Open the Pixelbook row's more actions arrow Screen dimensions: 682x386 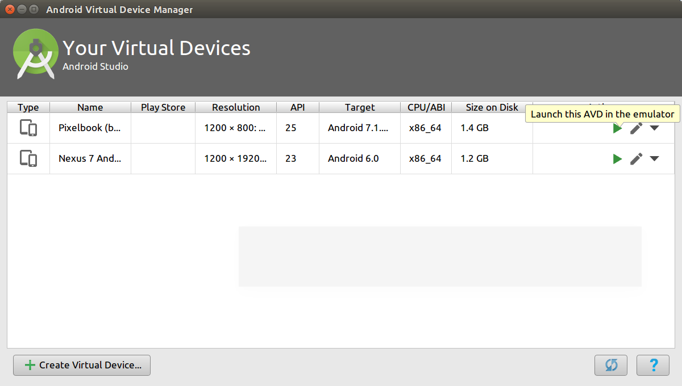(654, 128)
